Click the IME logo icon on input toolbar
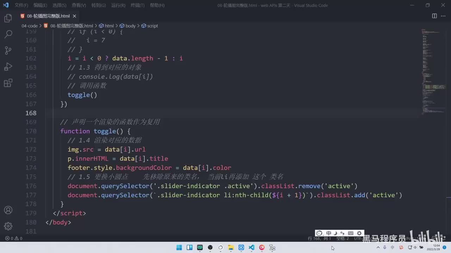The width and height of the screenshot is (451, 253). coord(319,233)
